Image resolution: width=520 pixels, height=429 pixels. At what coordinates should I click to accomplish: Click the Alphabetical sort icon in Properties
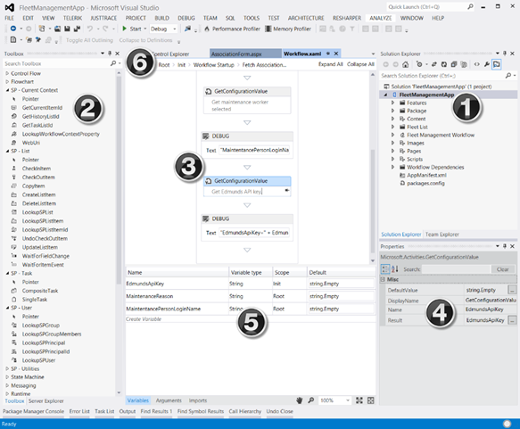pos(394,269)
